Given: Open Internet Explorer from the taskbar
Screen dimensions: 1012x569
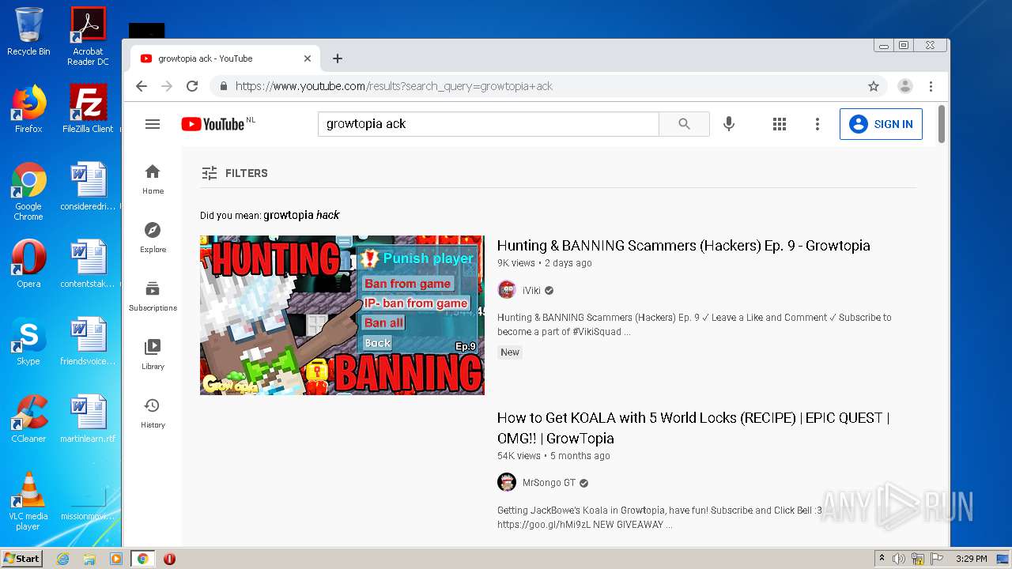Looking at the screenshot, I should (62, 559).
